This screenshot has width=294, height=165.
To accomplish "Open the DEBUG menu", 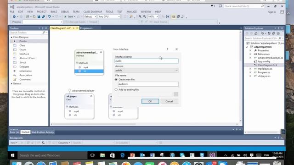I will pos(65,11).
